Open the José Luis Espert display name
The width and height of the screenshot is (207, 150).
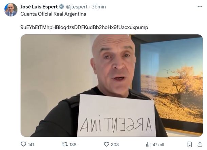click(x=39, y=6)
